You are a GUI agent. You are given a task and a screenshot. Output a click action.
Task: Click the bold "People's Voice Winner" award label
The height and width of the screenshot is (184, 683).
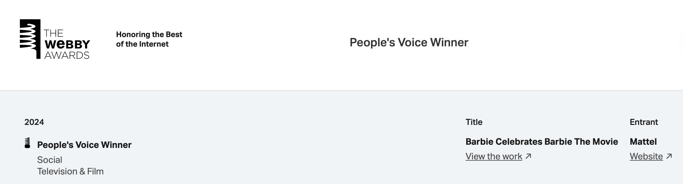(x=84, y=145)
